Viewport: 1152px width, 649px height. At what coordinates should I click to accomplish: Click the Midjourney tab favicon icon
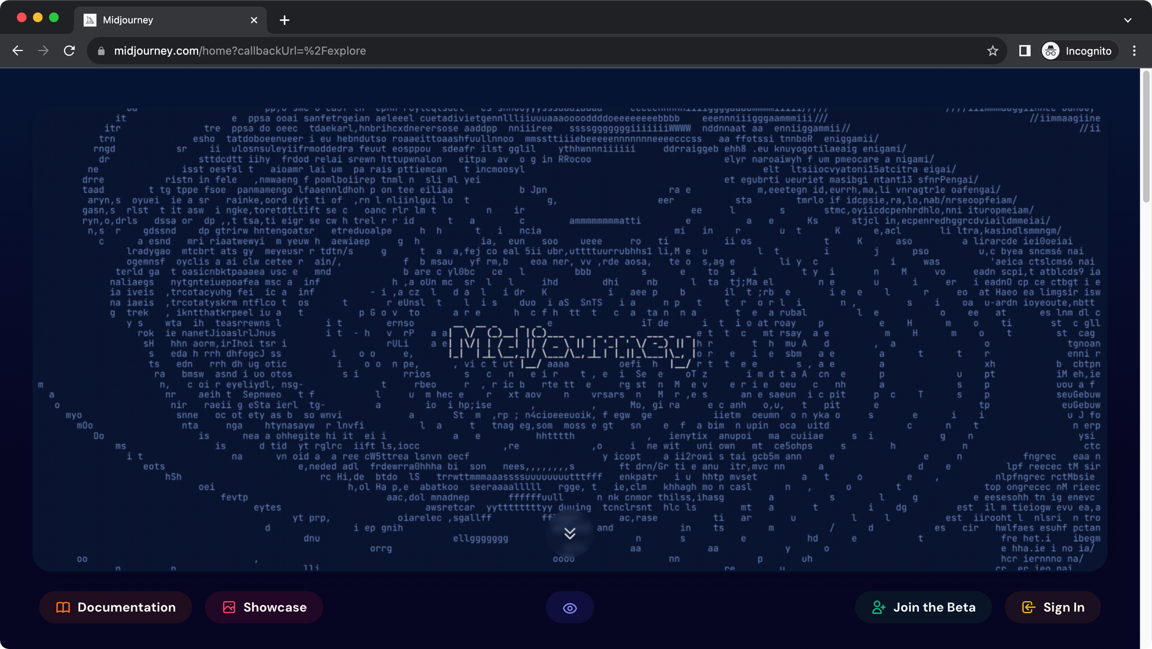pos(89,20)
